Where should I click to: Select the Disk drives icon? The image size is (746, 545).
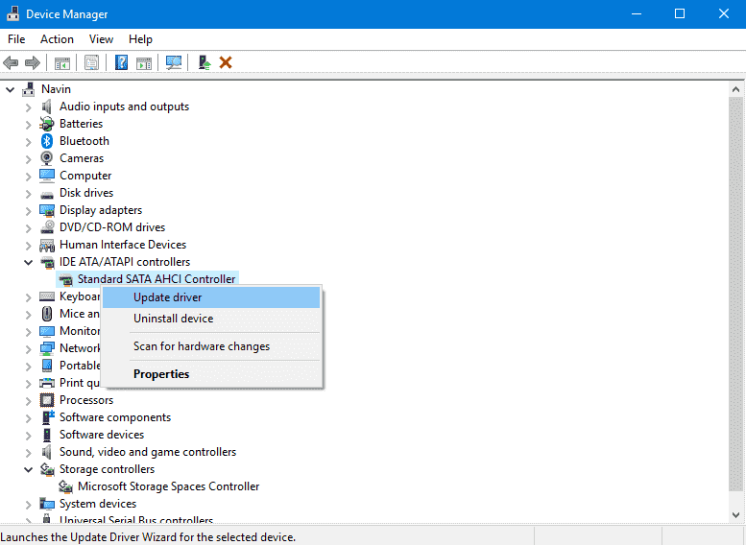[x=47, y=194]
